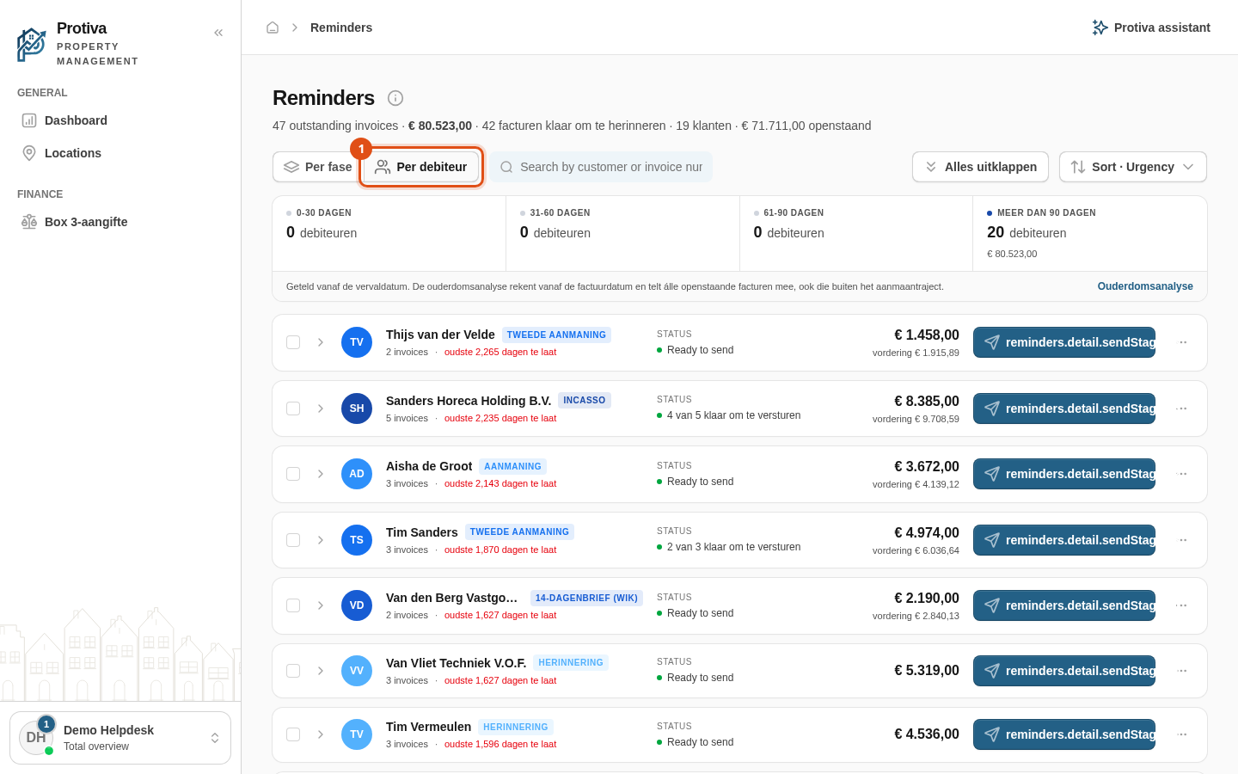1238x774 pixels.
Task: Check the Van den Berg Vastgoed row checkbox
Action: [293, 605]
